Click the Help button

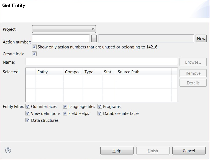117,151
